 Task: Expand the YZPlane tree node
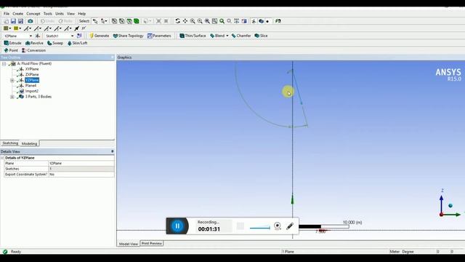click(12, 80)
